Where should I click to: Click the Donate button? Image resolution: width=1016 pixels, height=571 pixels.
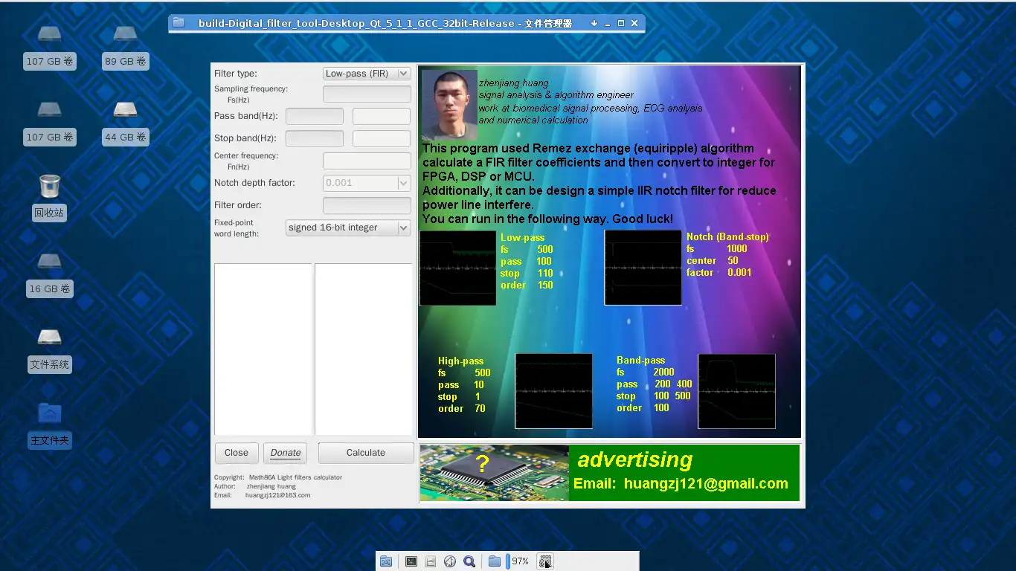point(286,453)
